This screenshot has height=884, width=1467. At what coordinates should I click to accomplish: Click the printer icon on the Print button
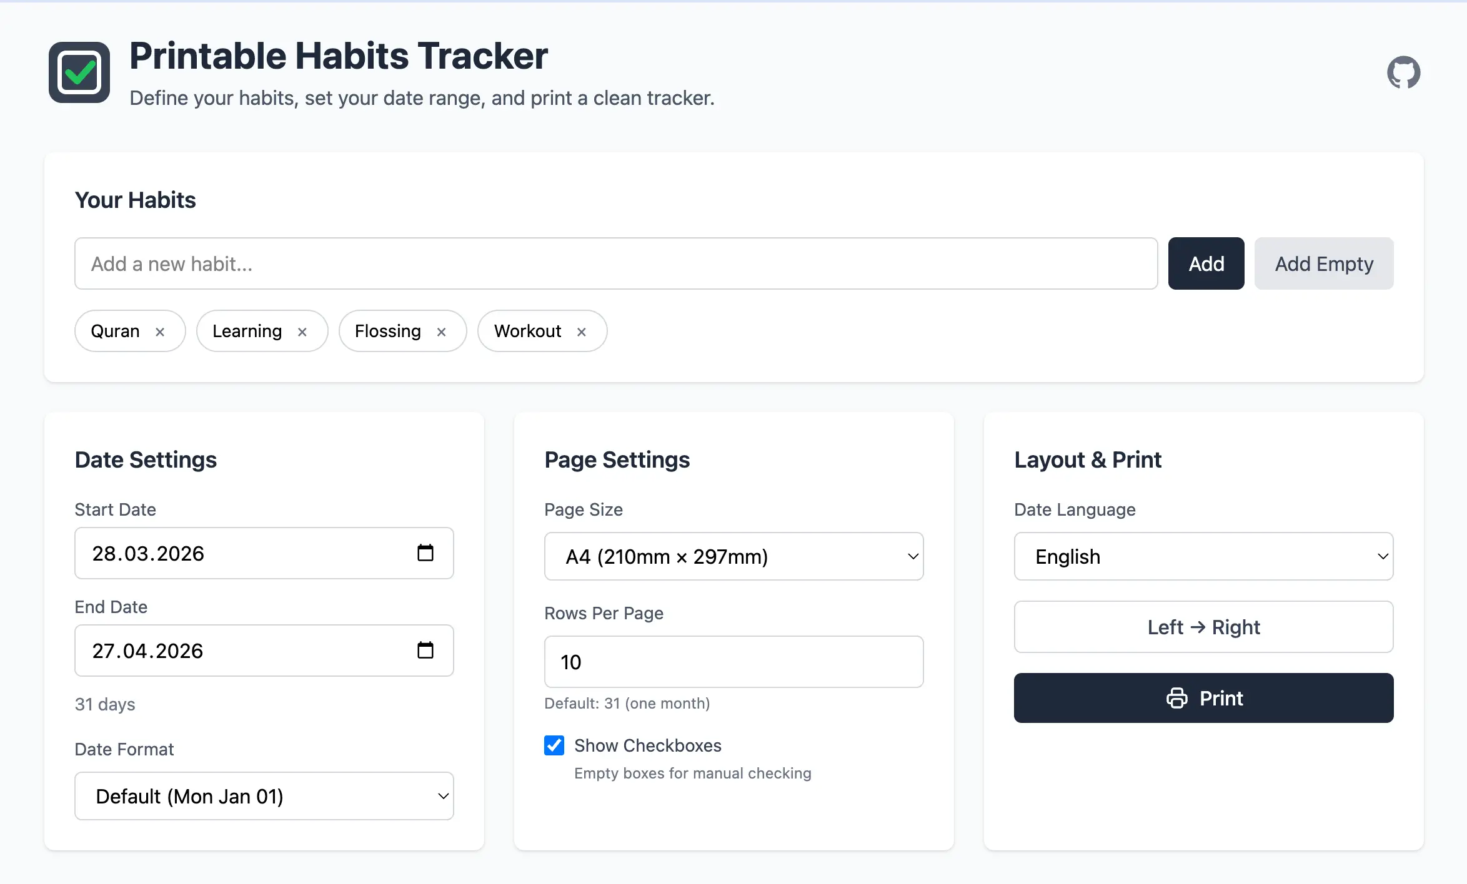point(1177,698)
